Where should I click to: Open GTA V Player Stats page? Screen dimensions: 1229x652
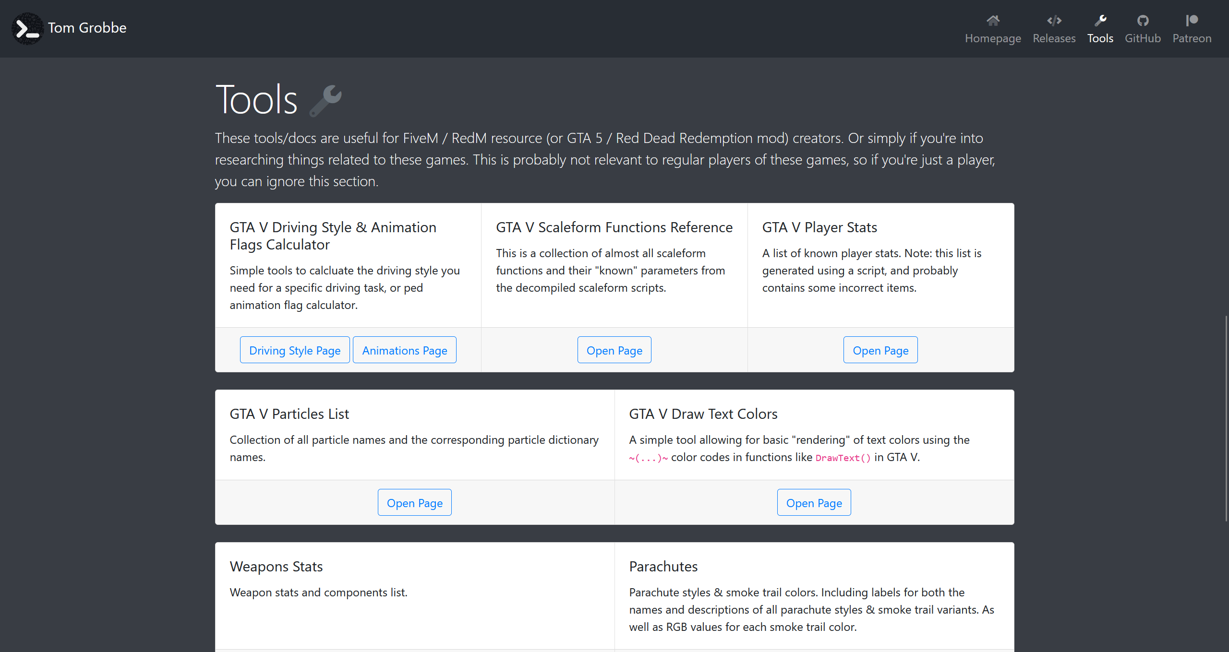tap(880, 350)
